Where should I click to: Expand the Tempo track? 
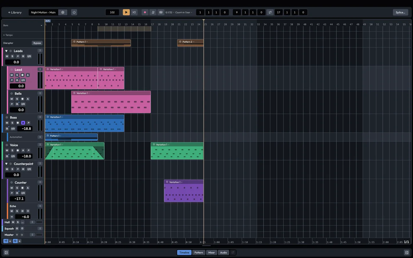pyautogui.click(x=4, y=35)
